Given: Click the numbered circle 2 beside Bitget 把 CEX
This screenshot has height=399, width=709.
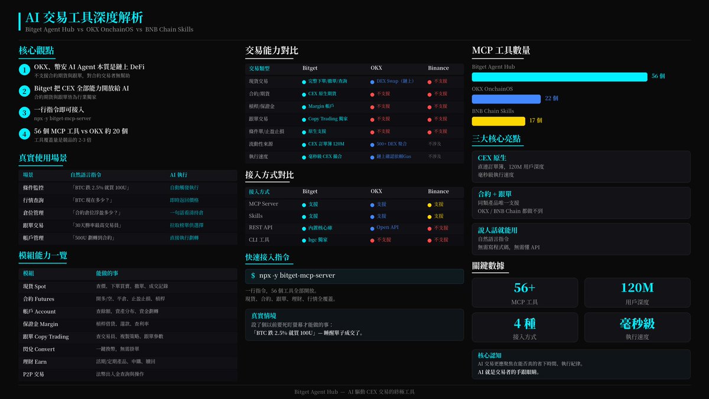Looking at the screenshot, I should pos(24,91).
